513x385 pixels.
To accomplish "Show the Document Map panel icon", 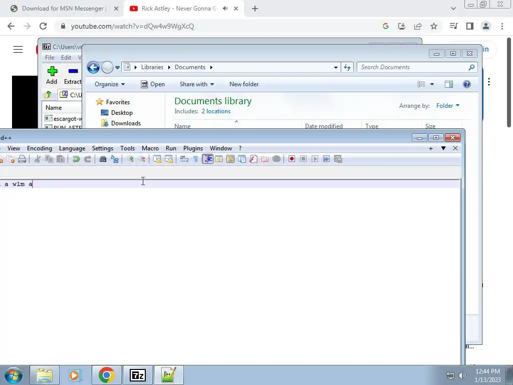I will 230,159.
